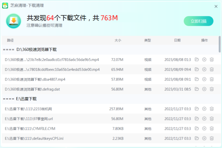Ignore the 97拳皇网.url row
Image resolution: width=222 pixels, height=148 pixels.
tap(204, 119)
